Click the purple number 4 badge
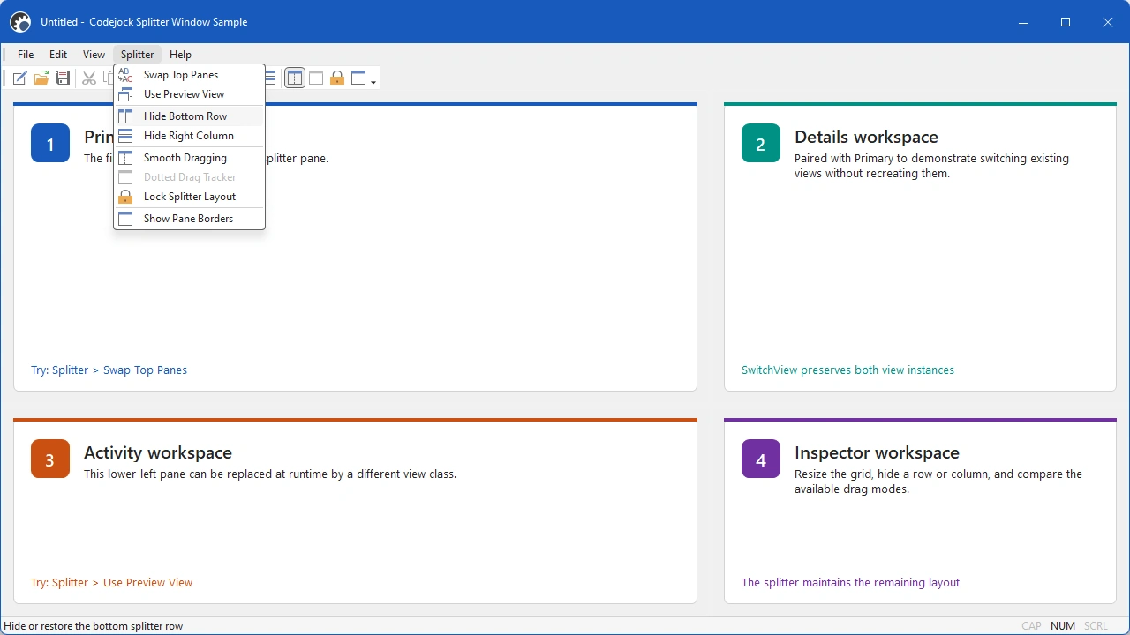Screen dimensions: 1130x635 point(761,459)
